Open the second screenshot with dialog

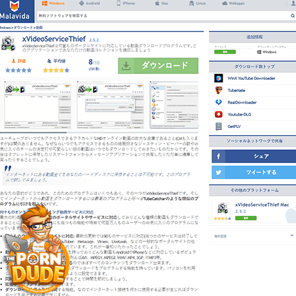pyautogui.click(x=110, y=105)
